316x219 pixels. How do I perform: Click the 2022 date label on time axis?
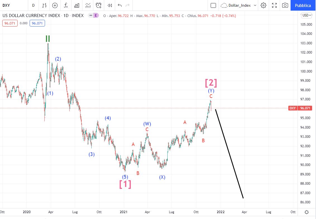coord(220,212)
